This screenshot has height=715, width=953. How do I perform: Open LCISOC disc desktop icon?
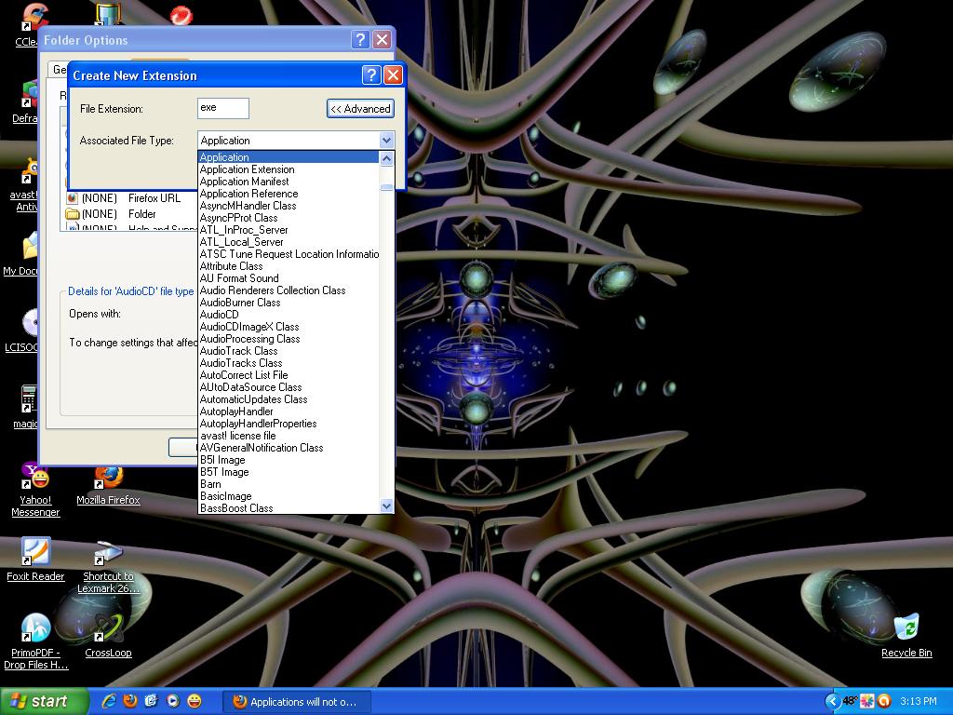click(x=22, y=331)
